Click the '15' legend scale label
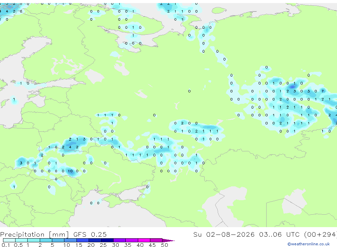 click(x=79, y=245)
